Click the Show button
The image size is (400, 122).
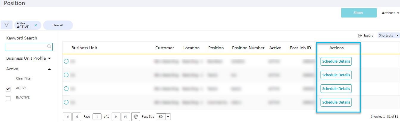[359, 13]
